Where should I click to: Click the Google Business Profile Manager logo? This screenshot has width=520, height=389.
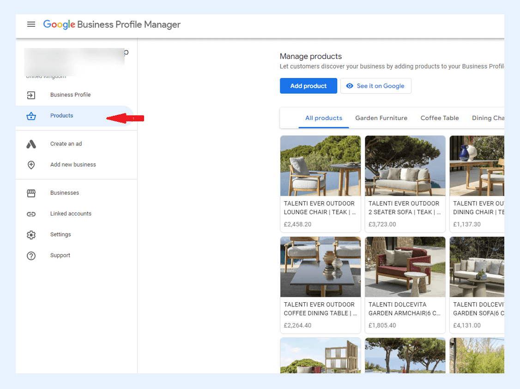click(x=112, y=24)
